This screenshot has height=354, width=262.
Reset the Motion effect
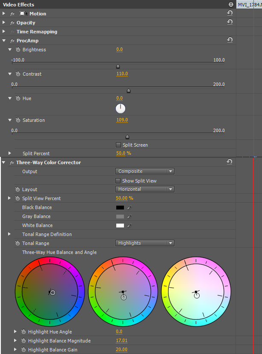tap(230, 13)
